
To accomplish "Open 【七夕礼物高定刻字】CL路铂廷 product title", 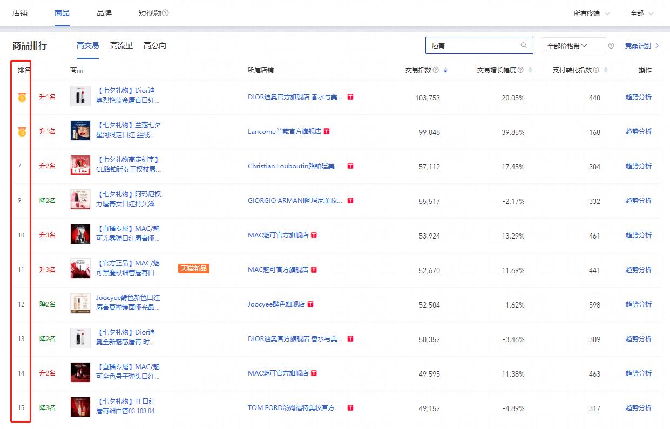I will [x=128, y=165].
